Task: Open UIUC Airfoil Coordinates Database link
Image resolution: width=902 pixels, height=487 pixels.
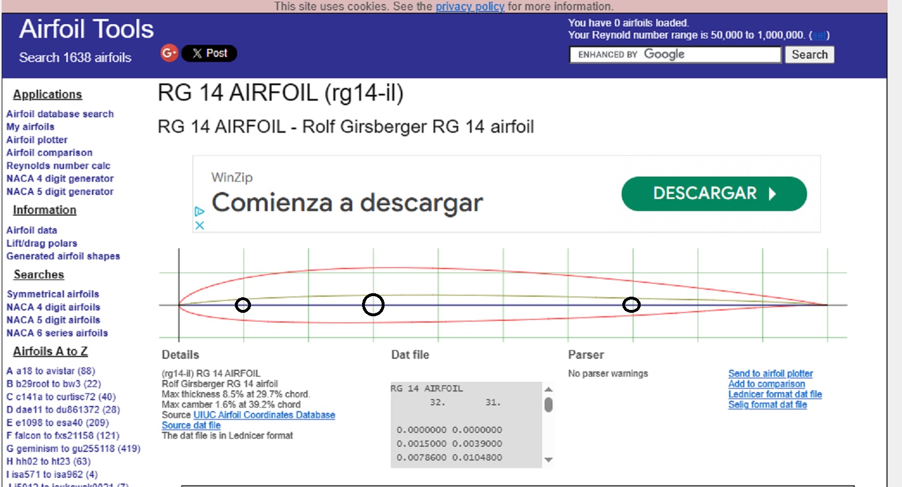Action: [x=264, y=415]
